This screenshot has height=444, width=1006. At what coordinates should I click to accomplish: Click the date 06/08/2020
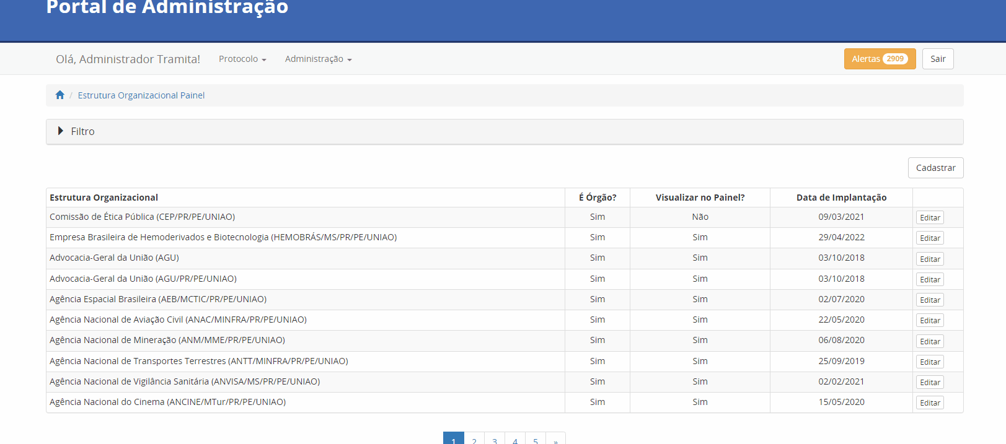pyautogui.click(x=842, y=340)
